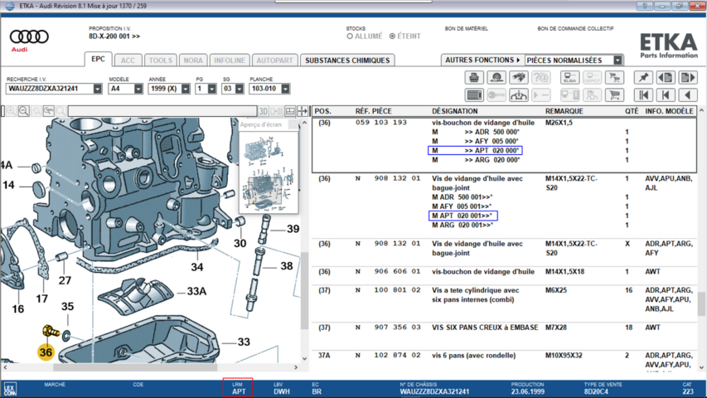Open the RECHERCHE I.V. dropdown
This screenshot has width=707, height=398.
click(x=98, y=89)
